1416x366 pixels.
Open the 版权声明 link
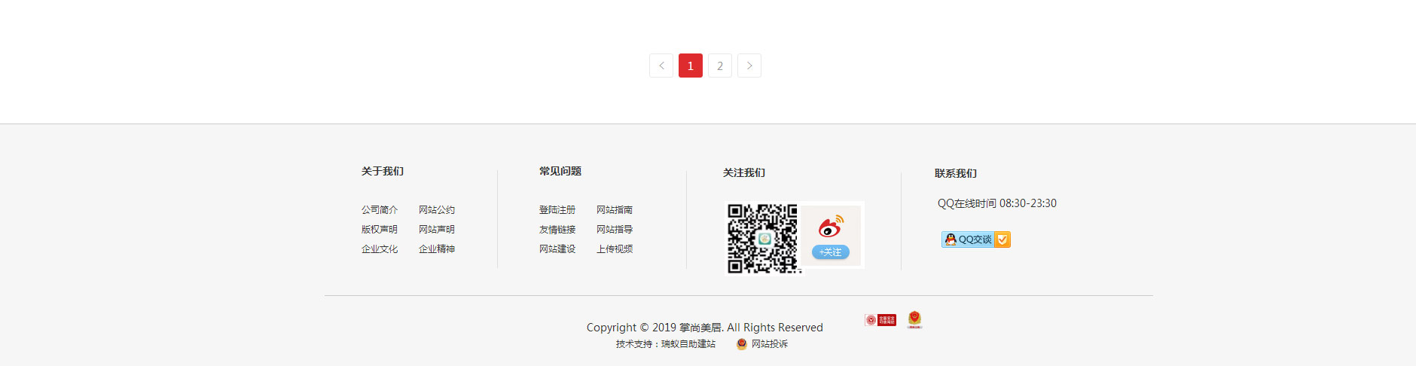tap(380, 230)
